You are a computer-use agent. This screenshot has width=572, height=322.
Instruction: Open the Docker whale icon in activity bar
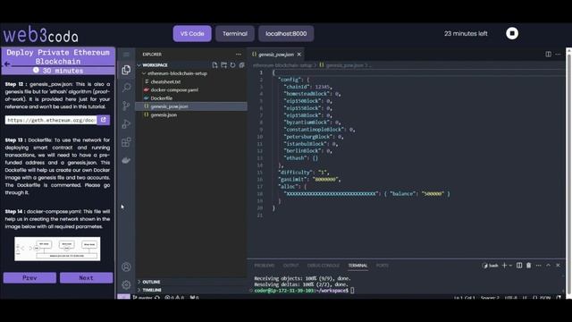coord(126,160)
